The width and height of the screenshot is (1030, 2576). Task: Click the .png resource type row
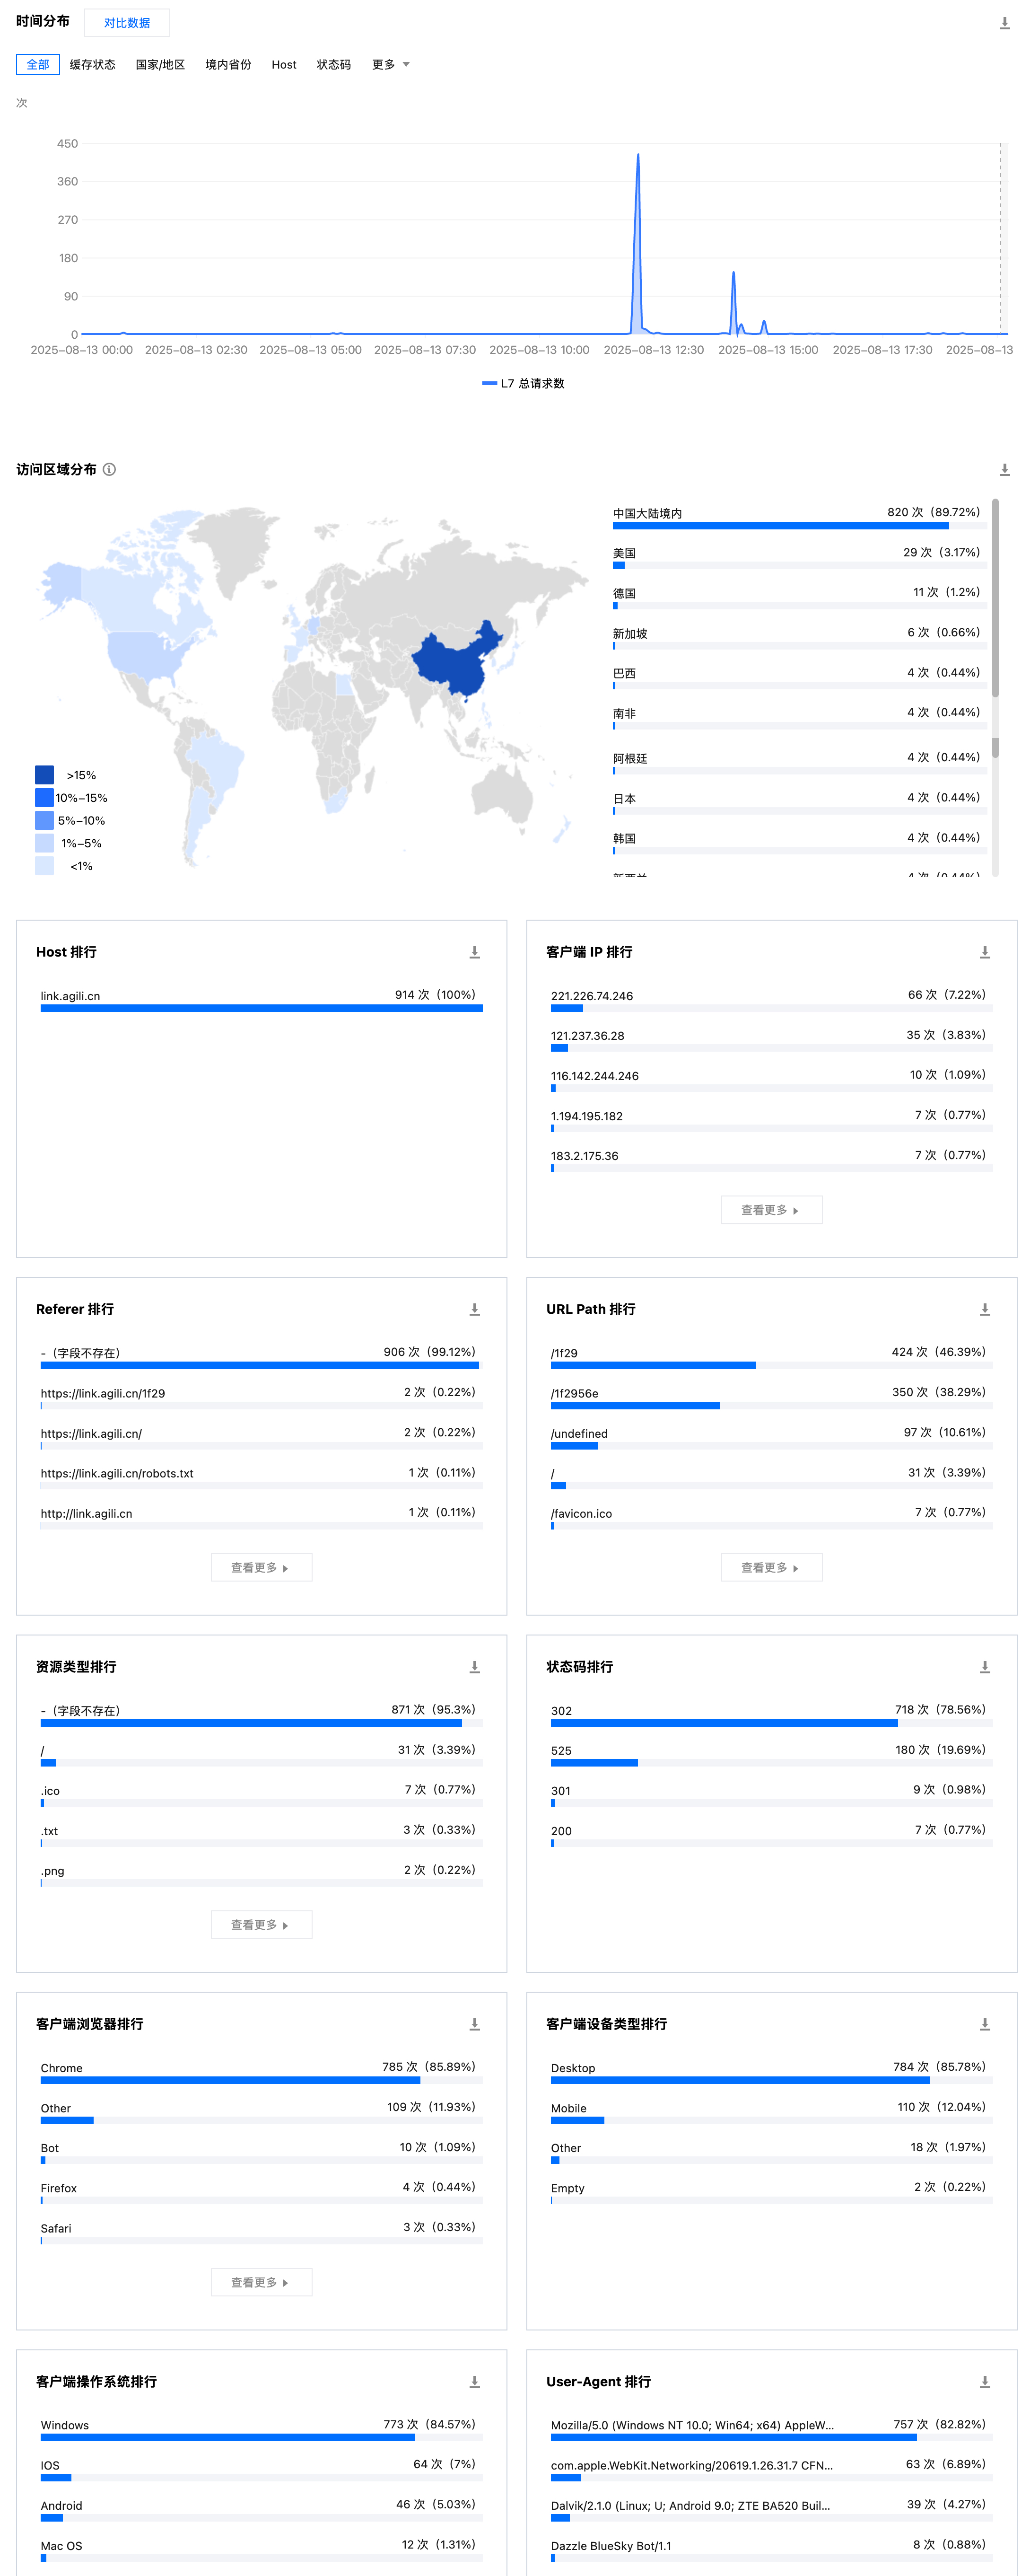(x=261, y=1875)
